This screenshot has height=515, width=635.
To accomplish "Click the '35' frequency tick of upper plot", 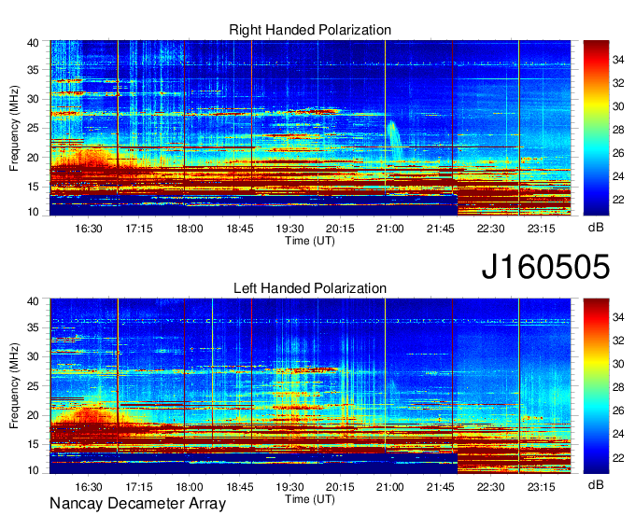I will 33,70.
